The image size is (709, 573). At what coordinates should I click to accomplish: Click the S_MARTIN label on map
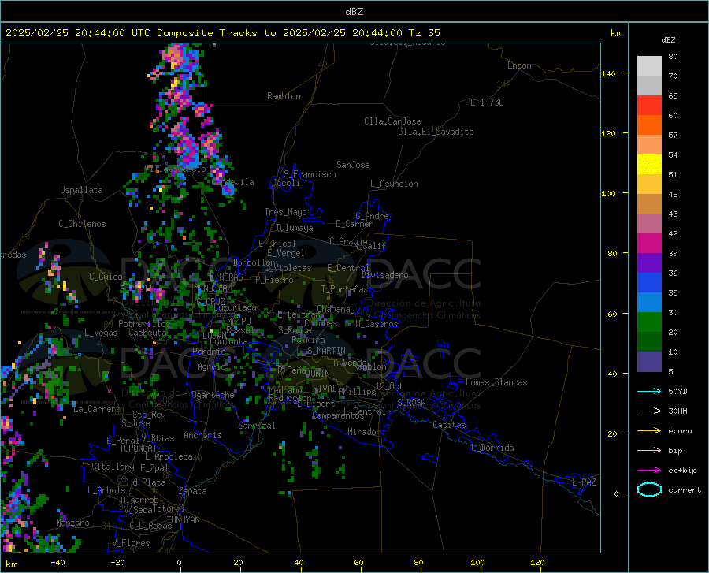click(326, 351)
